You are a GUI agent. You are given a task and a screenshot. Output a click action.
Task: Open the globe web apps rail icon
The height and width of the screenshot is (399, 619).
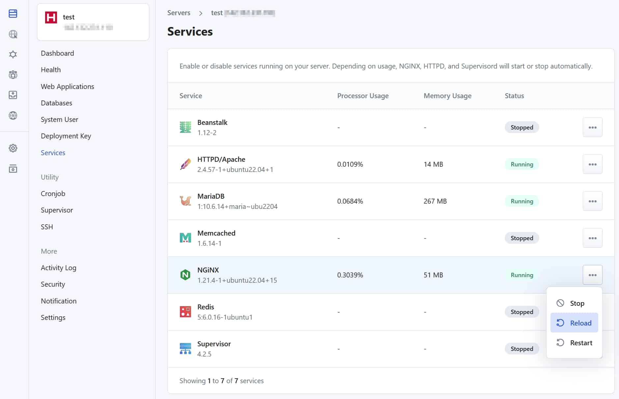[x=13, y=34]
